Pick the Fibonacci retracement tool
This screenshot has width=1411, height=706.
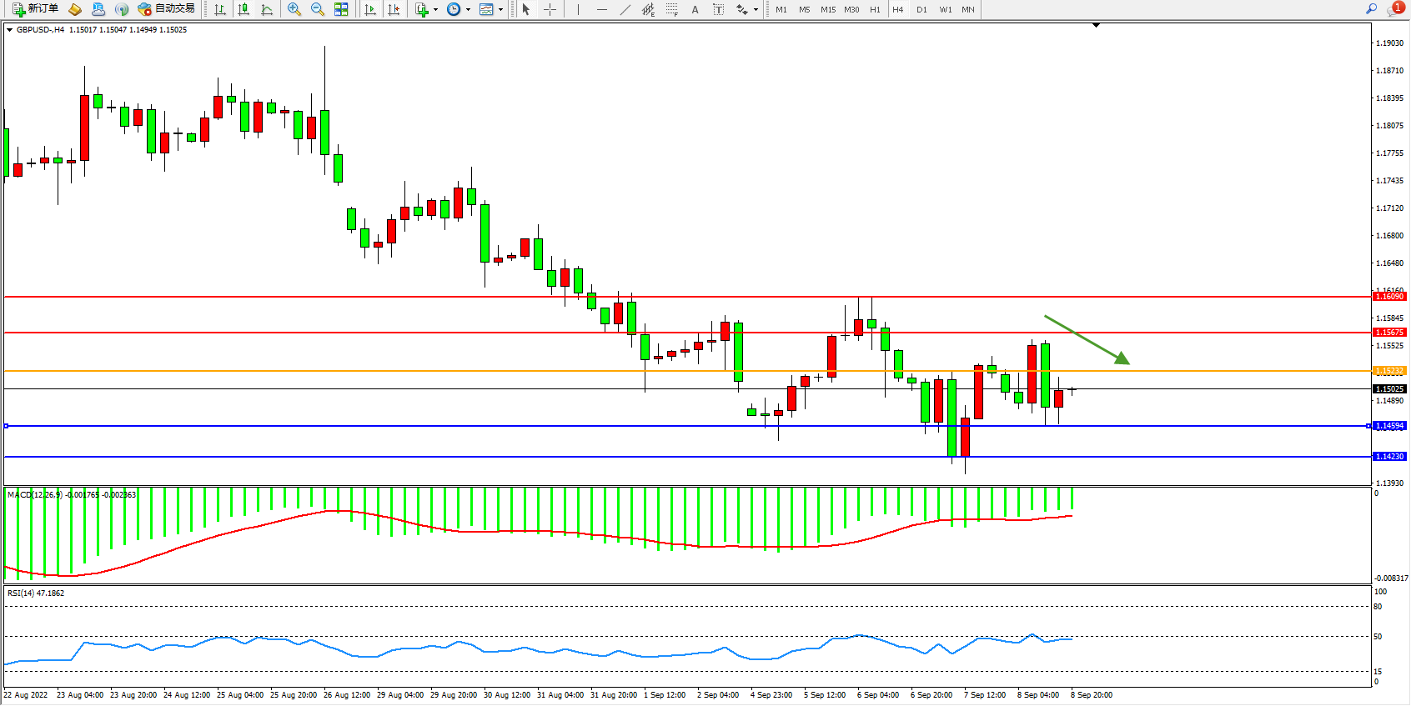coord(672,9)
